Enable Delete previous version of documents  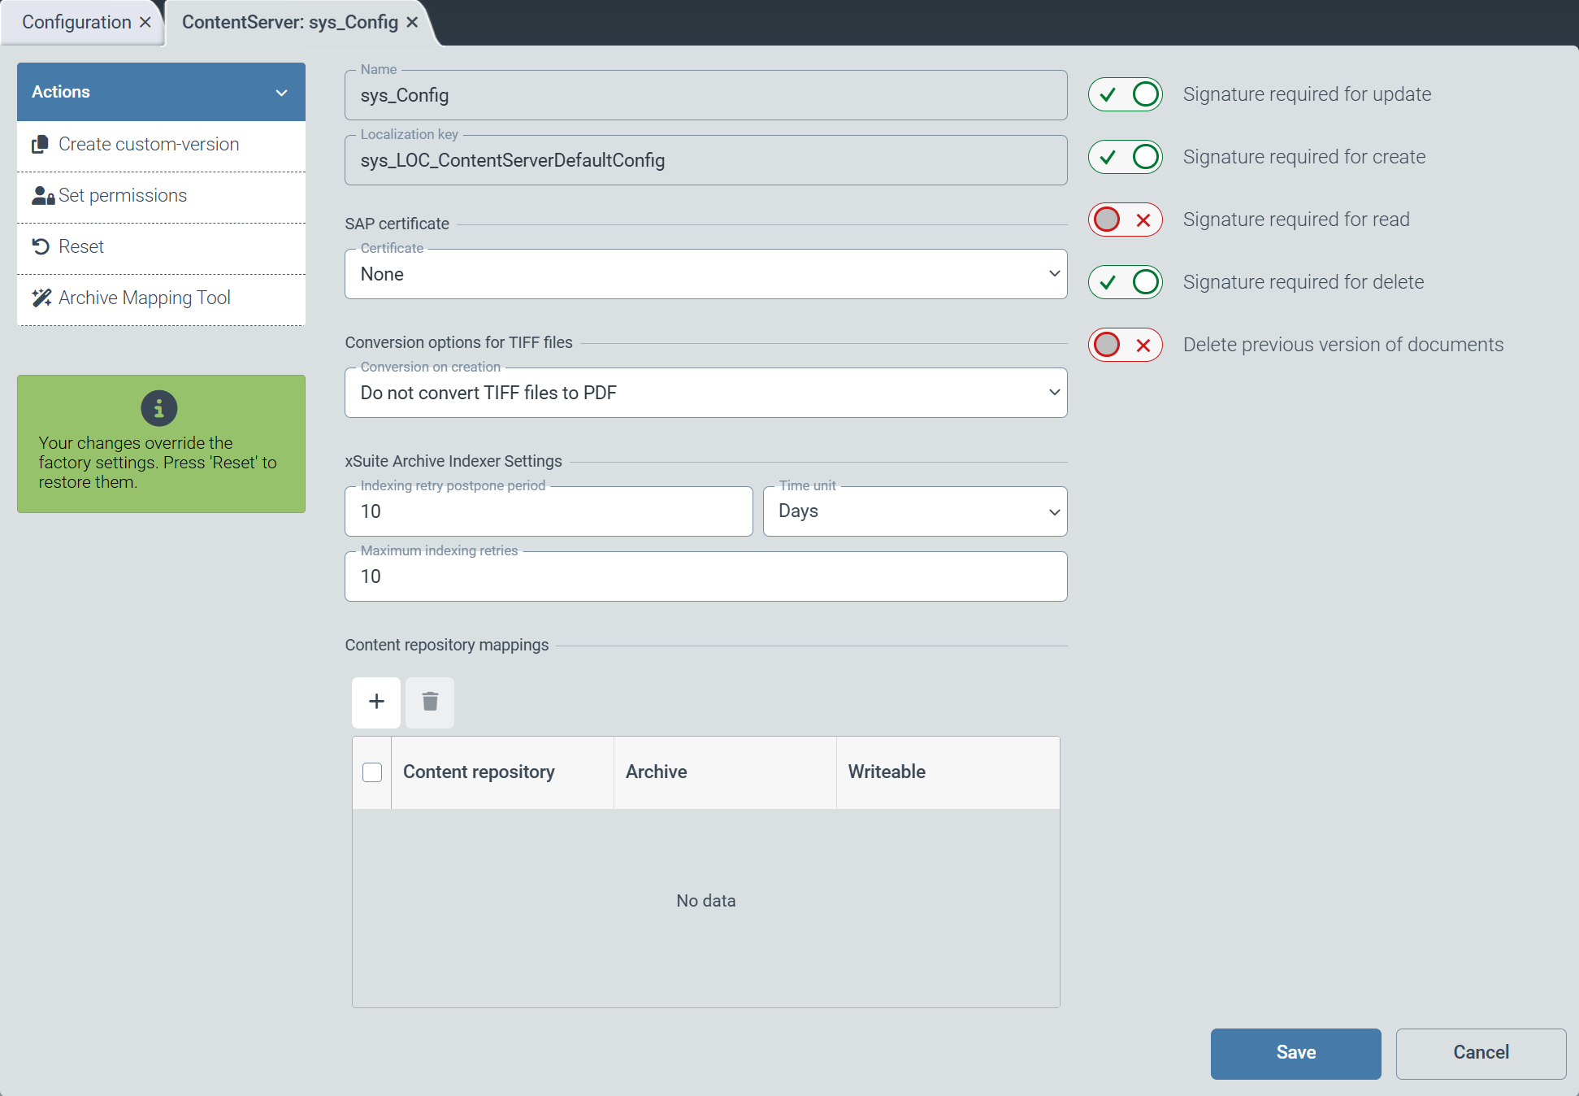click(x=1125, y=345)
